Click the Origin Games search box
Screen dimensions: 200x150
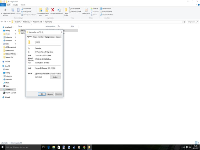click(x=193, y=22)
